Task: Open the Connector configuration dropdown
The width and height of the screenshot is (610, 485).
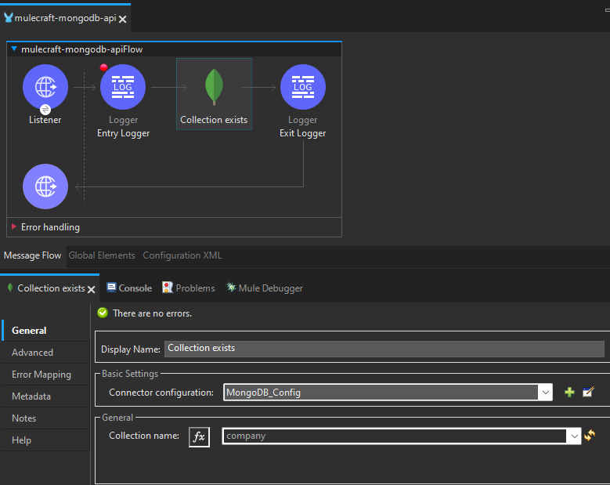Action: click(545, 392)
